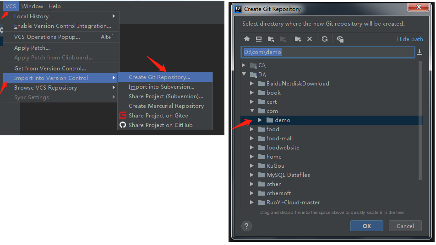Expand the cert folder arrow
The width and height of the screenshot is (436, 245).
pos(251,101)
